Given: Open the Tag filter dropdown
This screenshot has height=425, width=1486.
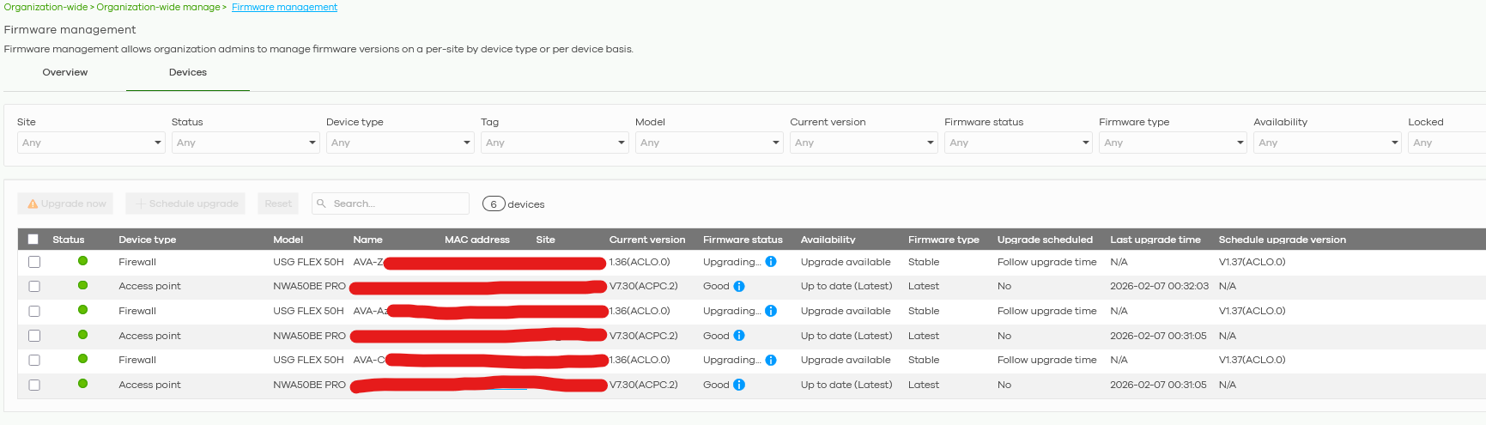Looking at the screenshot, I should [x=555, y=143].
